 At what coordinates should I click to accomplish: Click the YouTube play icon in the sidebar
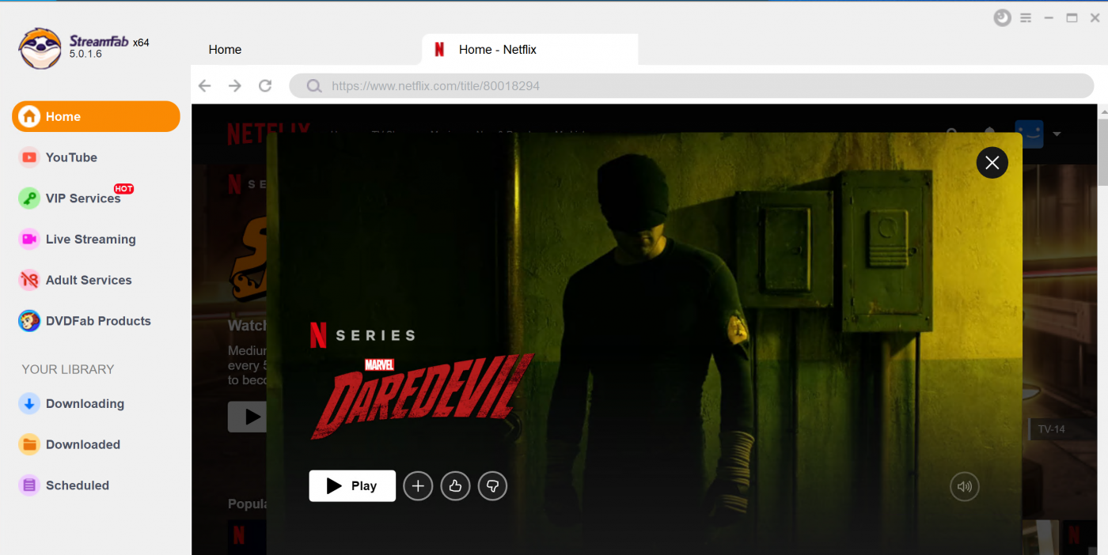pos(29,157)
